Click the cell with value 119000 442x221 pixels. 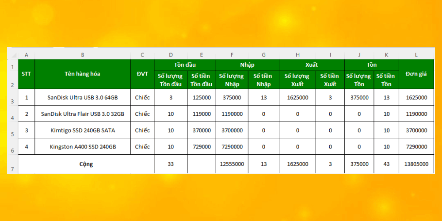(x=202, y=114)
